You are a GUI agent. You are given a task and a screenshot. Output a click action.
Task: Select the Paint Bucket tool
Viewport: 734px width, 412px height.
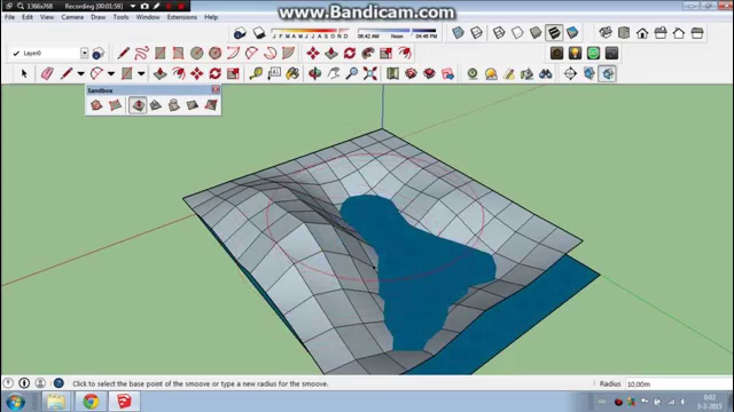coord(292,73)
